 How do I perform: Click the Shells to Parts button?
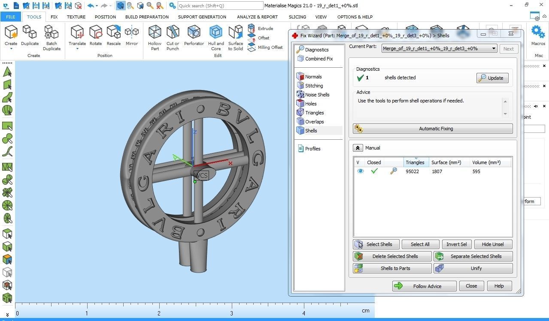point(392,268)
